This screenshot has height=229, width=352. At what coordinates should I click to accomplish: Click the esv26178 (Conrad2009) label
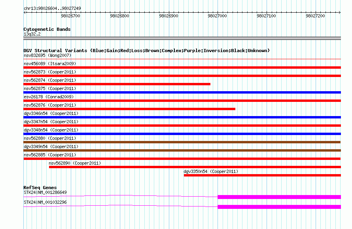[x=49, y=97]
